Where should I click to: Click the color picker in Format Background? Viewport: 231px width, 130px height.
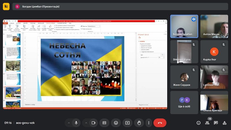coord(163,54)
